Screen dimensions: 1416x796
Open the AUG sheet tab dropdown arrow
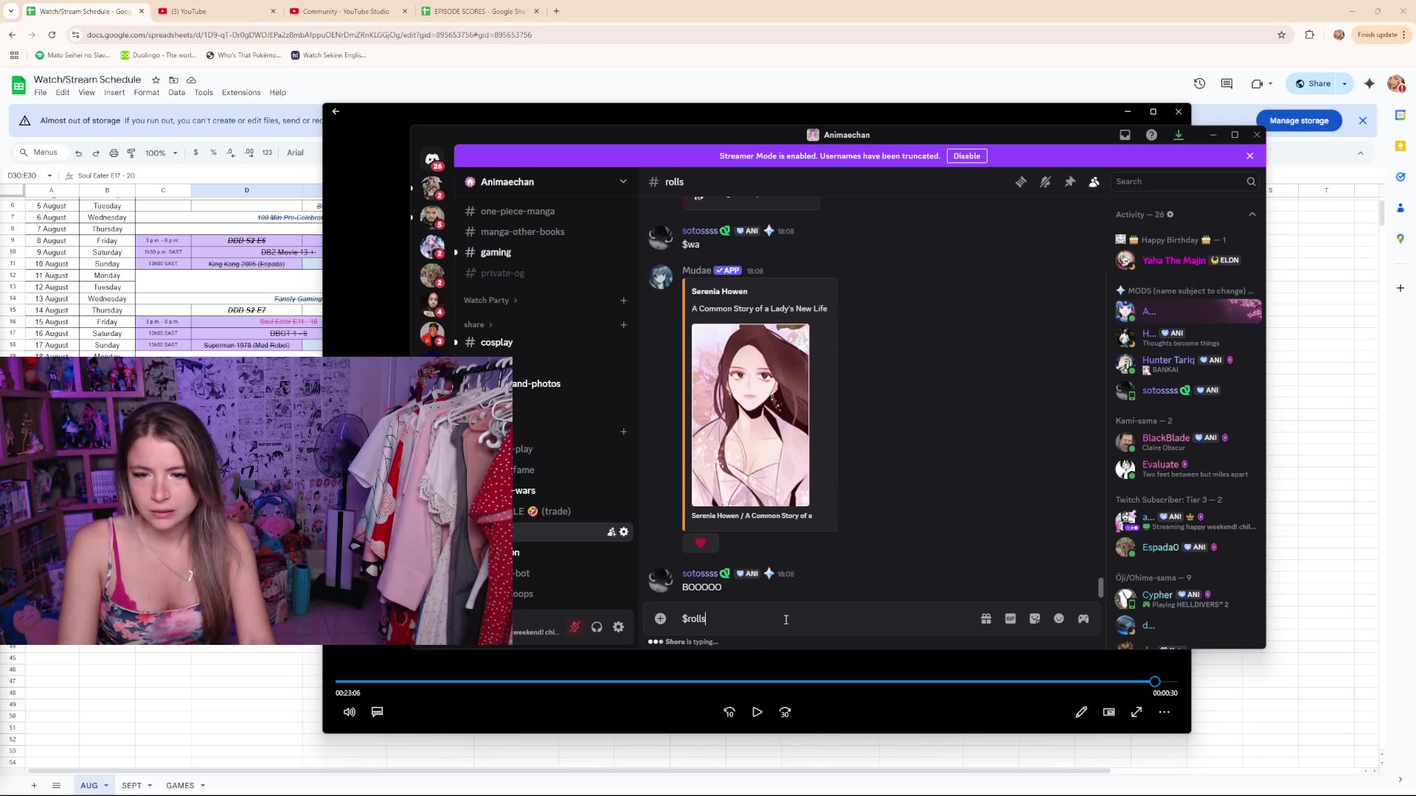[106, 786]
